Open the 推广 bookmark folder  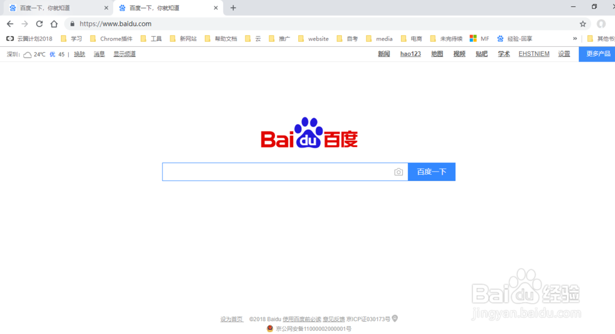[x=279, y=39]
